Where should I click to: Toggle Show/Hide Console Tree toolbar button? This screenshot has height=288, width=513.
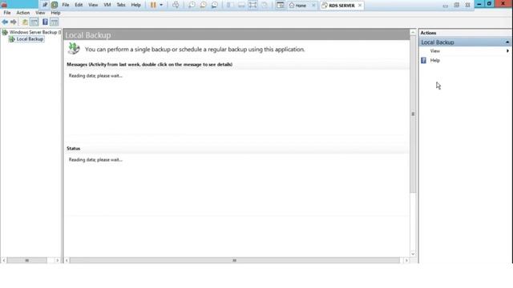point(34,22)
